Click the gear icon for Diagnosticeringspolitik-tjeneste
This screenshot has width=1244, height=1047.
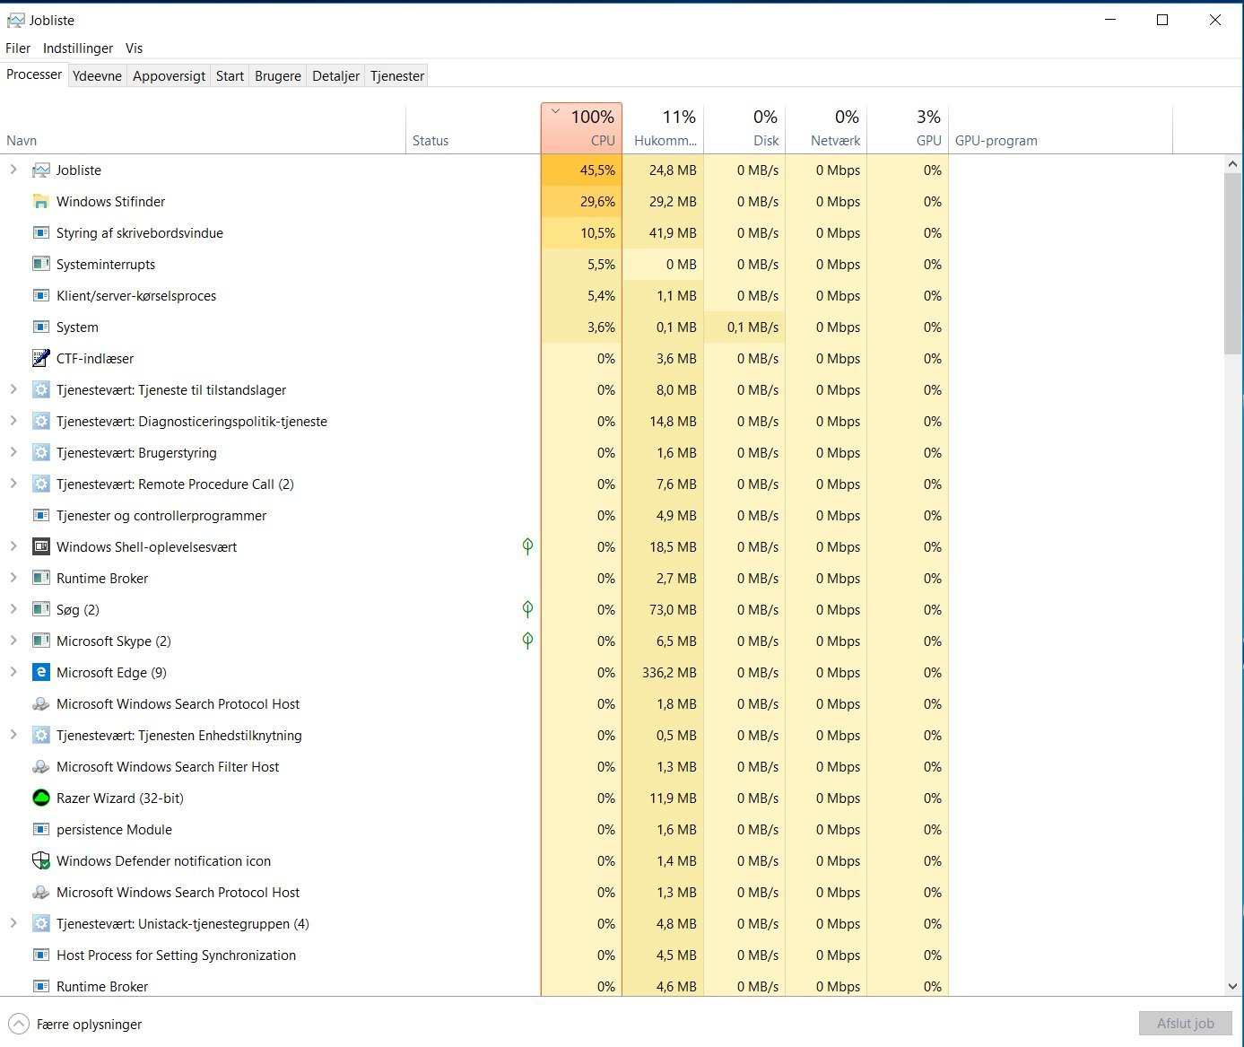pos(40,422)
